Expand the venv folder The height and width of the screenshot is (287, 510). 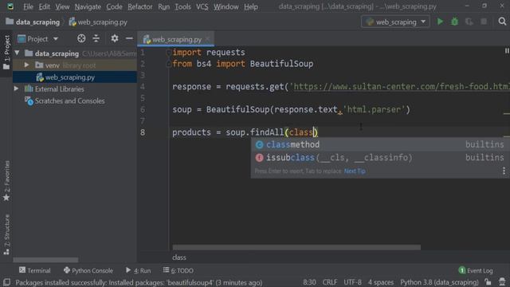(26, 65)
